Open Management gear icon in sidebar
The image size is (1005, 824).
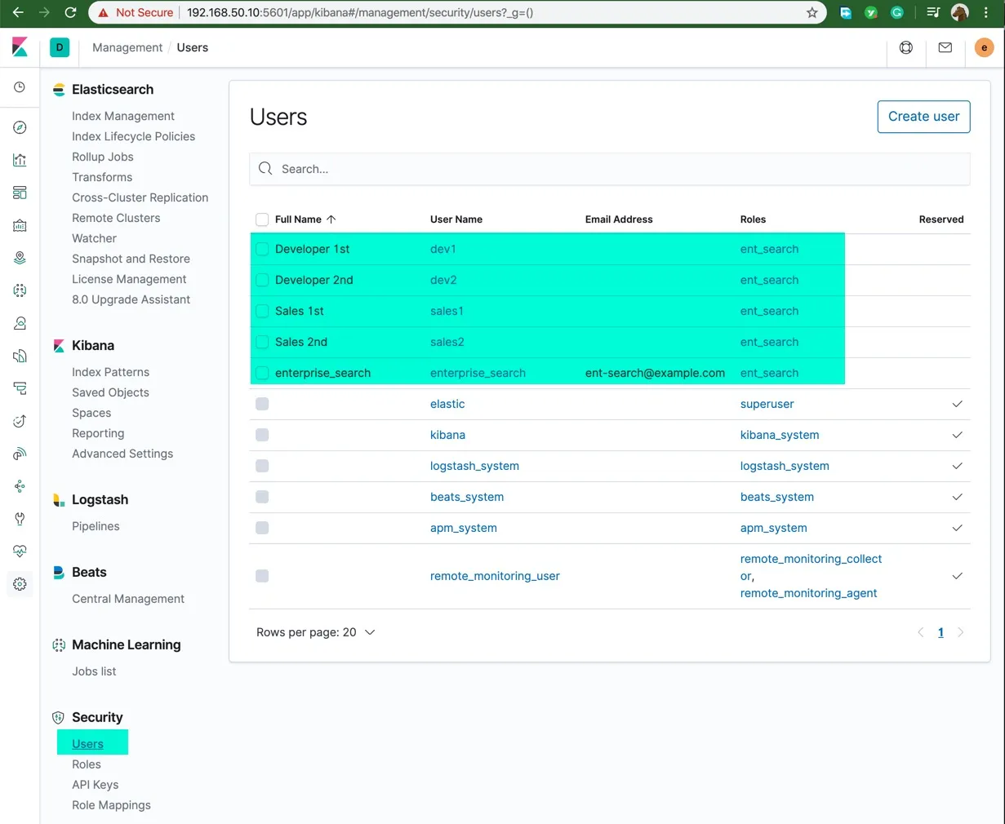coord(20,584)
